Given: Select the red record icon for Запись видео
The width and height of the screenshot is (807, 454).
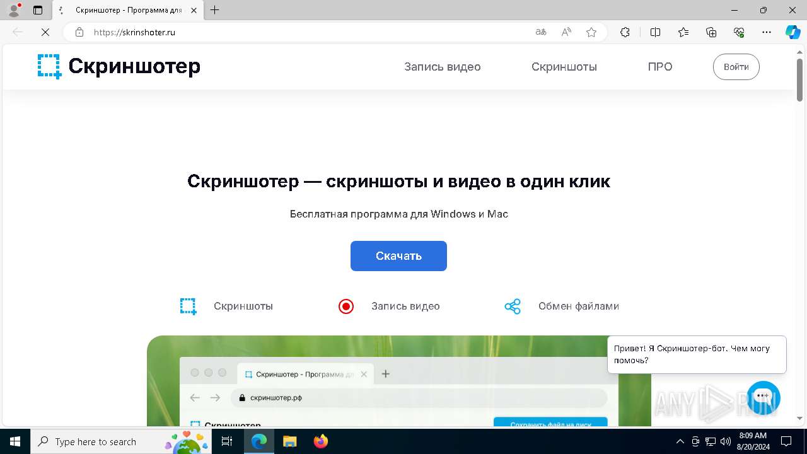Looking at the screenshot, I should pos(346,306).
